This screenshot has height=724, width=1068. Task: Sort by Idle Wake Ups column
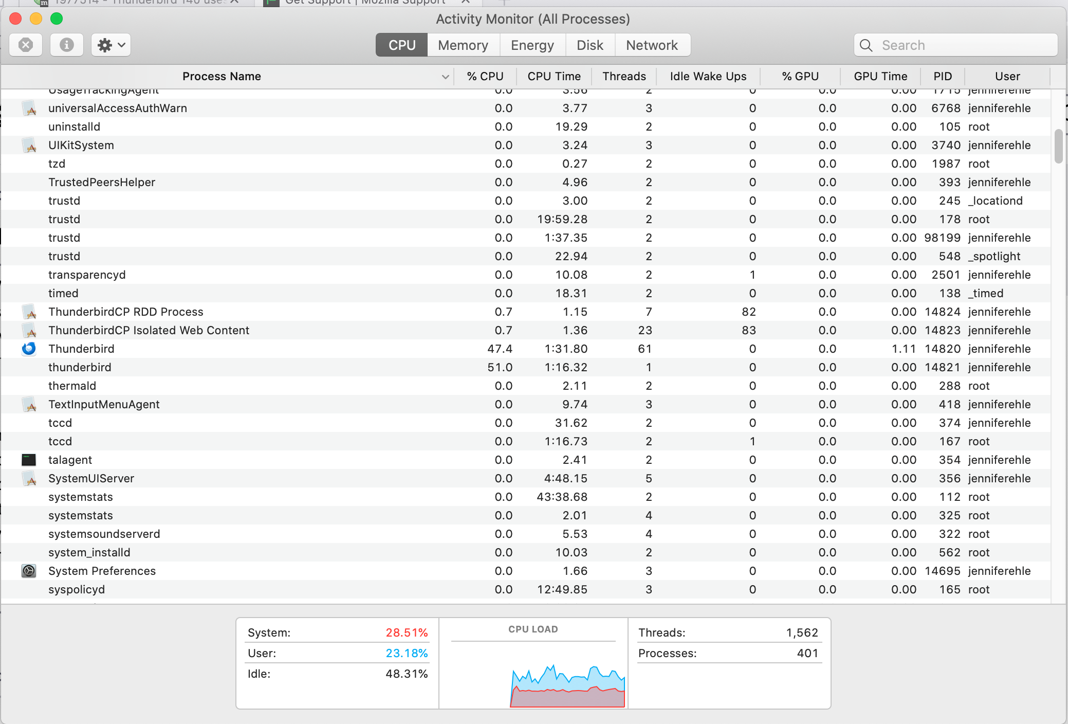(708, 77)
